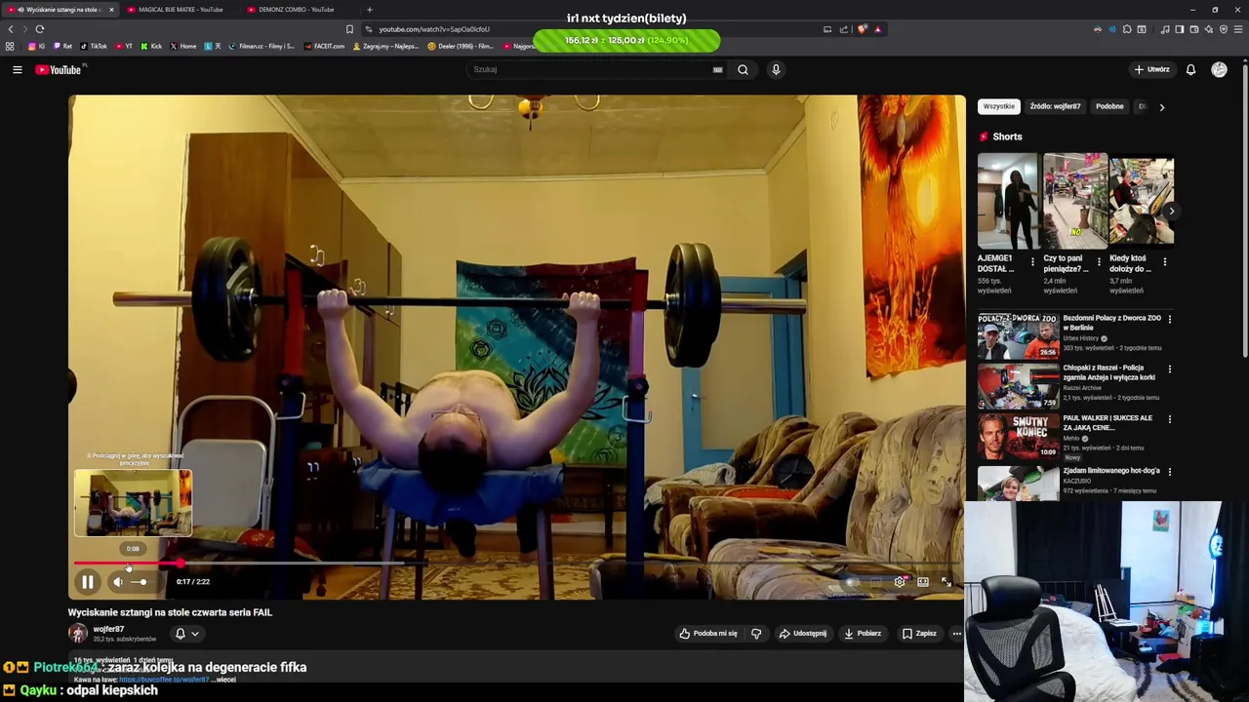
Task: Enter fullscreen mode
Action: 946,582
